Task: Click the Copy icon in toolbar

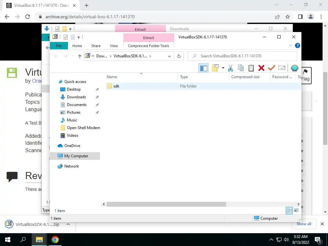Action: pos(241,68)
